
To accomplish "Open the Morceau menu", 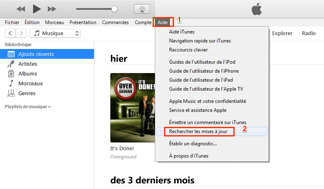I will tap(55, 22).
